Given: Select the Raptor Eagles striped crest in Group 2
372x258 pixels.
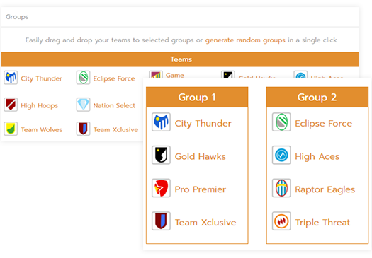Looking at the screenshot, I should coord(281,188).
